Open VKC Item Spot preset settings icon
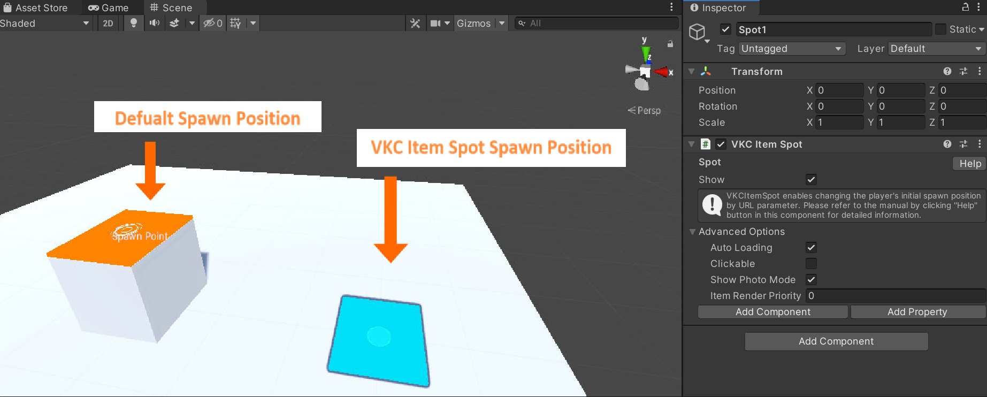 tap(963, 144)
